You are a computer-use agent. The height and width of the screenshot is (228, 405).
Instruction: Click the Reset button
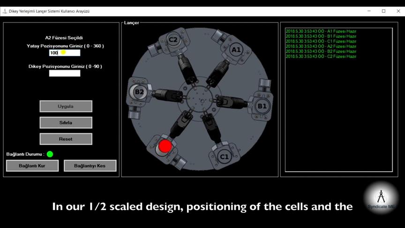tap(66, 139)
